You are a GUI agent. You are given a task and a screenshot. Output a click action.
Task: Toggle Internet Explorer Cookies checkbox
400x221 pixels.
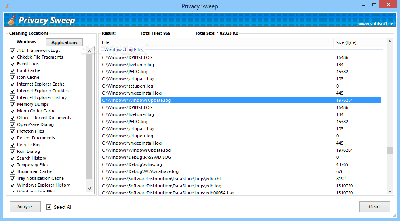(x=13, y=91)
